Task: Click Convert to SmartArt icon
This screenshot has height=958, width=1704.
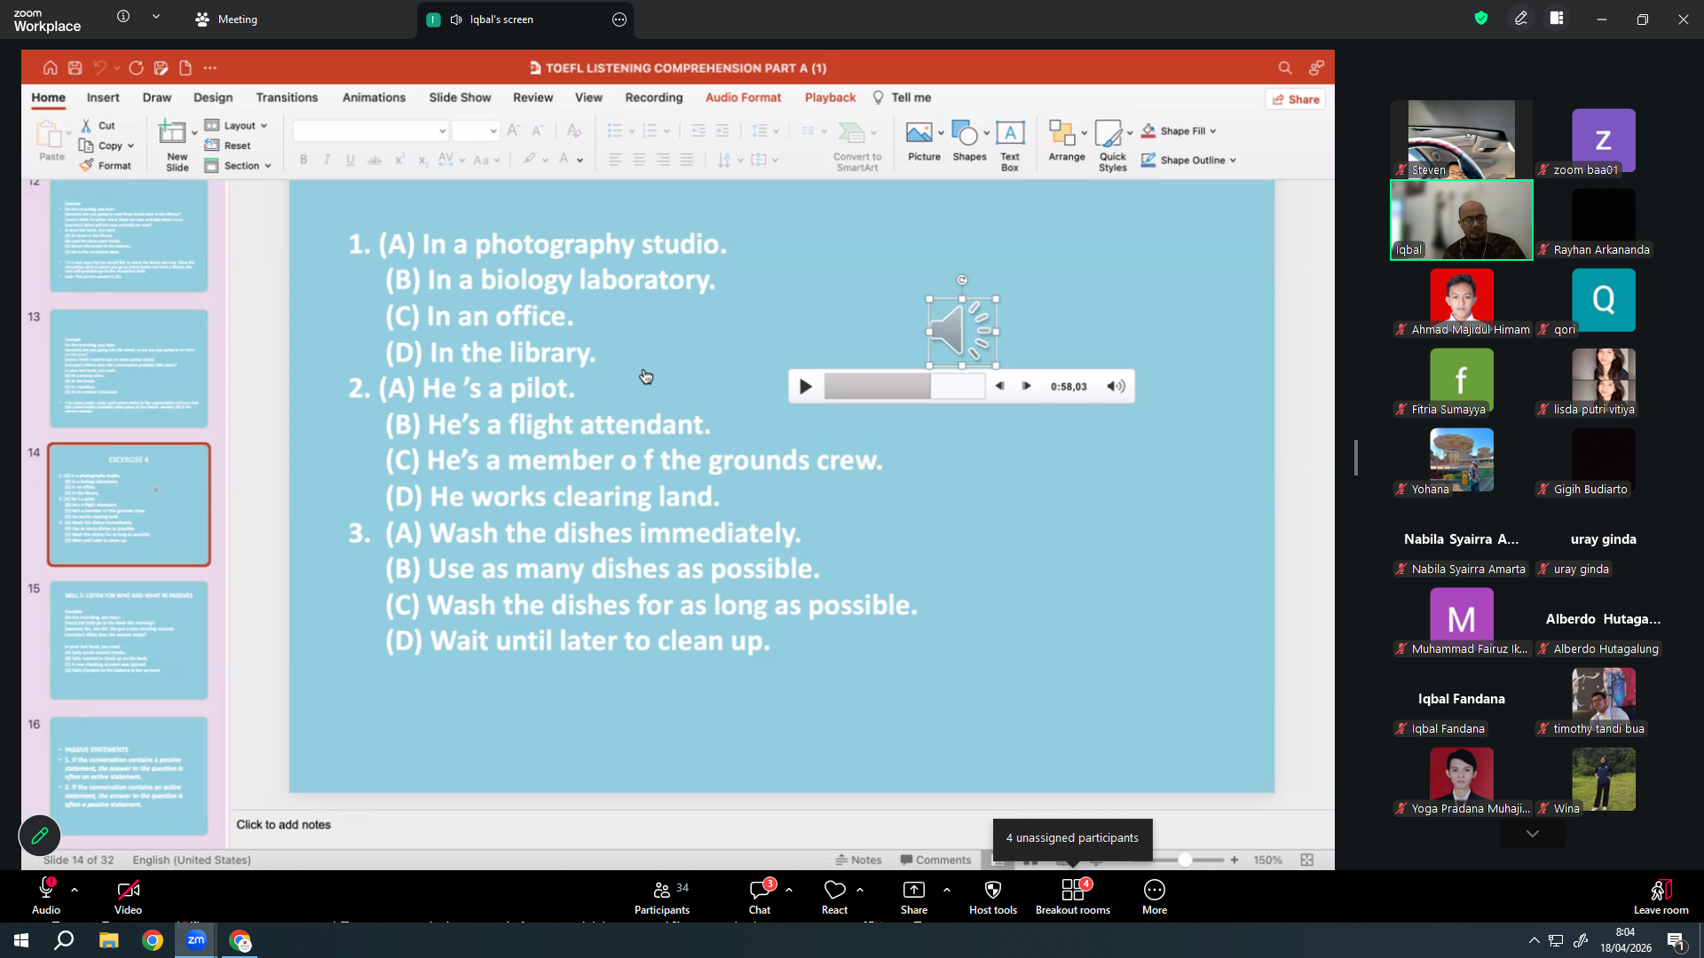Action: click(x=851, y=133)
